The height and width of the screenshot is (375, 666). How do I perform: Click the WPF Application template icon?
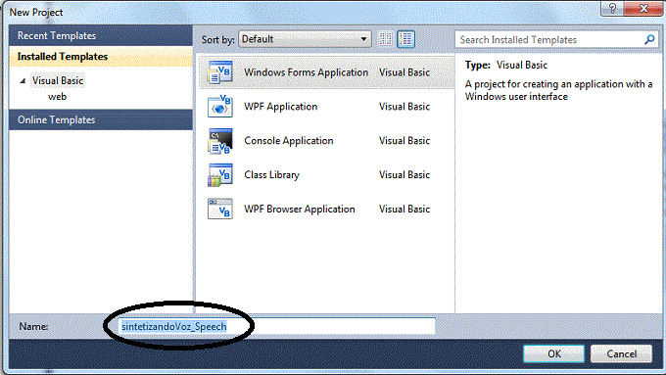pos(219,107)
